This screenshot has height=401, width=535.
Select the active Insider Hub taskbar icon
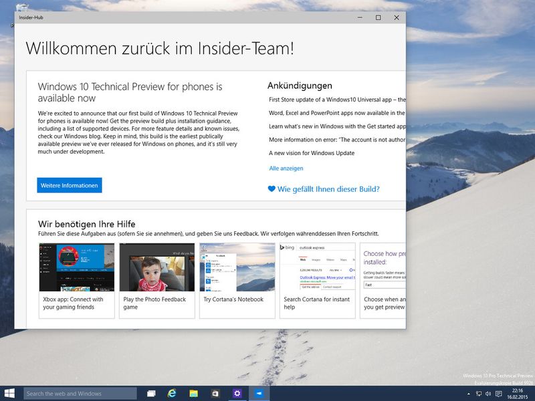click(x=259, y=394)
